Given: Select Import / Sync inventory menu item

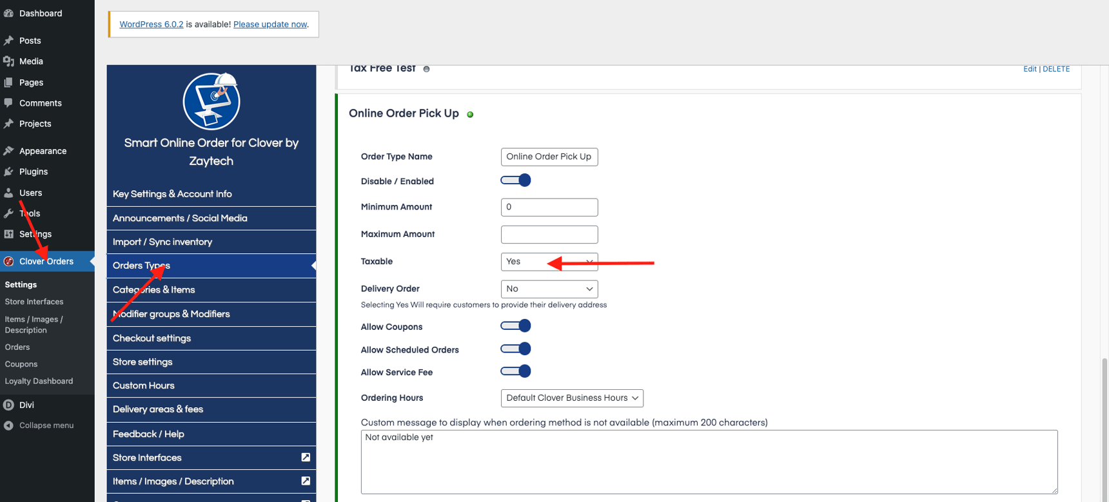Looking at the screenshot, I should point(211,242).
